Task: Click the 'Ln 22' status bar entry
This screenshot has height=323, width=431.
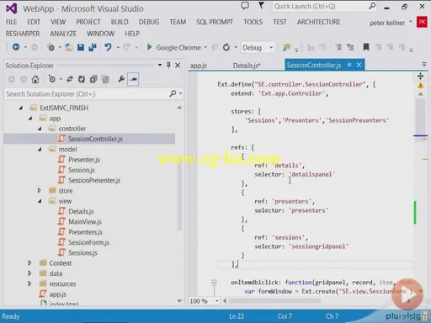Action: (237, 316)
